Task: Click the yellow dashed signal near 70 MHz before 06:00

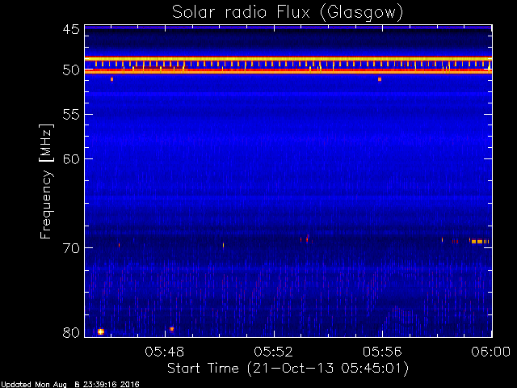Action: (x=480, y=242)
